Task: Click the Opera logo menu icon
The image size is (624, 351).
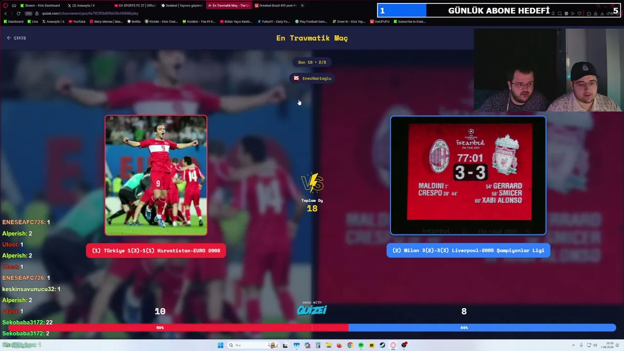Action: 4,5
